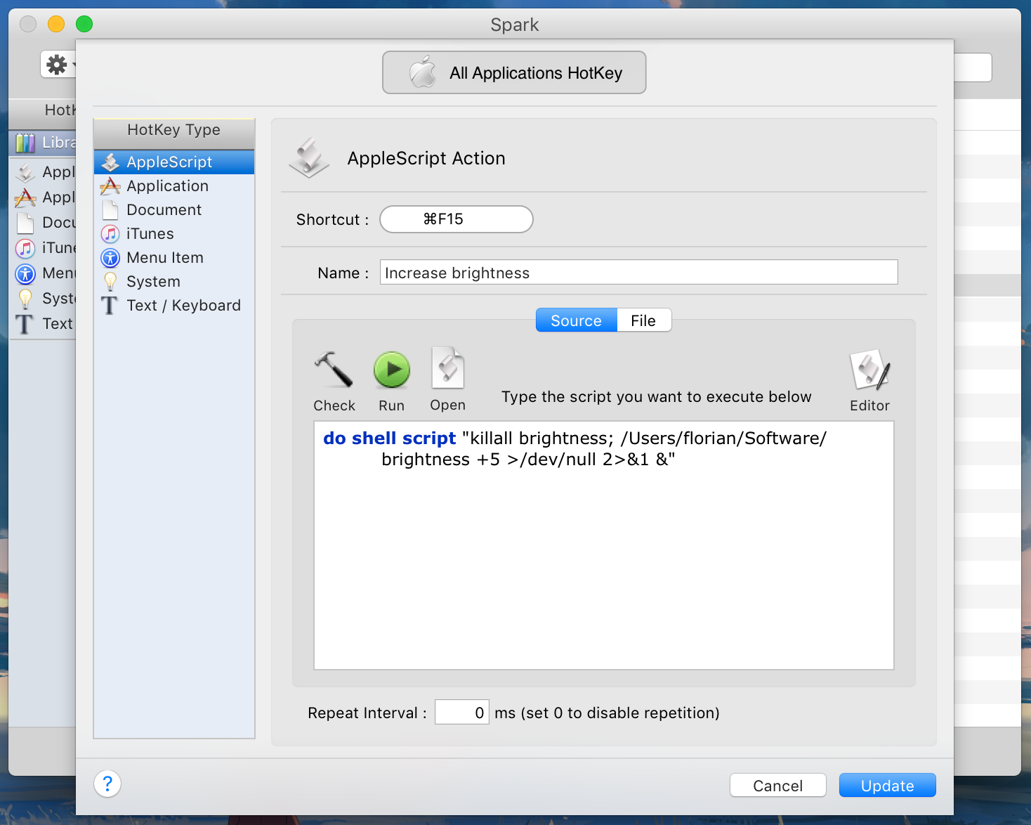Click the Name field 'Increase brightness'
Viewport: 1031px width, 825px height.
(639, 273)
